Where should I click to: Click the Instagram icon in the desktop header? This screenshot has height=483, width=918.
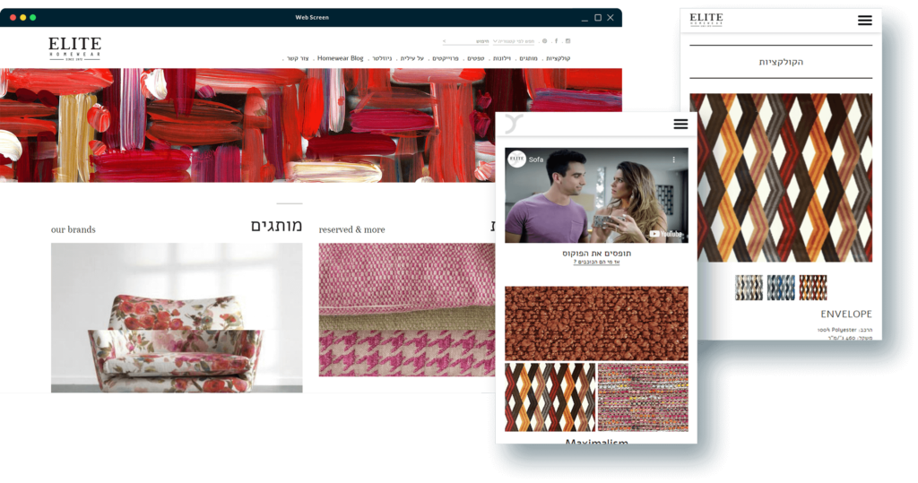(x=567, y=41)
